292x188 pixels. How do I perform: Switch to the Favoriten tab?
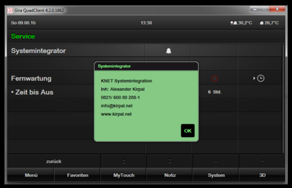[77, 175]
